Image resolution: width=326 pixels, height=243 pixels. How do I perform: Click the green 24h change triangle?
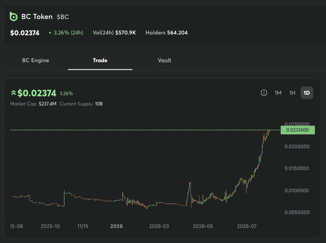50,33
